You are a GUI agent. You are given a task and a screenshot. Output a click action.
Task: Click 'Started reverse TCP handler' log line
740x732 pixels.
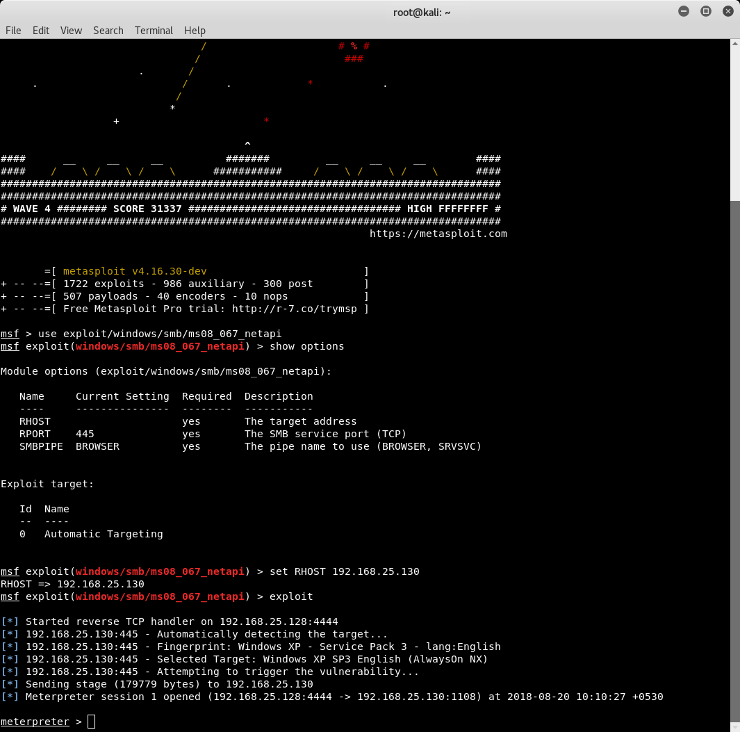(x=170, y=622)
